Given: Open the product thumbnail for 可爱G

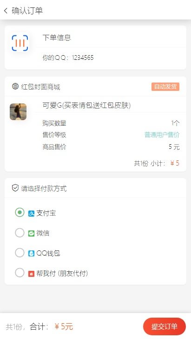Looking at the screenshot, I should point(18,112).
